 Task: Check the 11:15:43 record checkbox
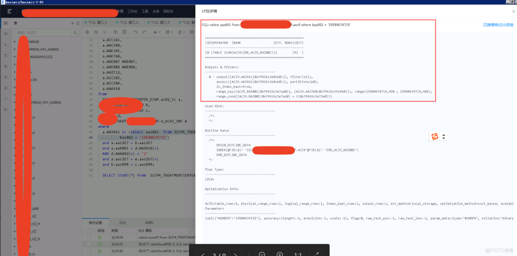[89, 251]
